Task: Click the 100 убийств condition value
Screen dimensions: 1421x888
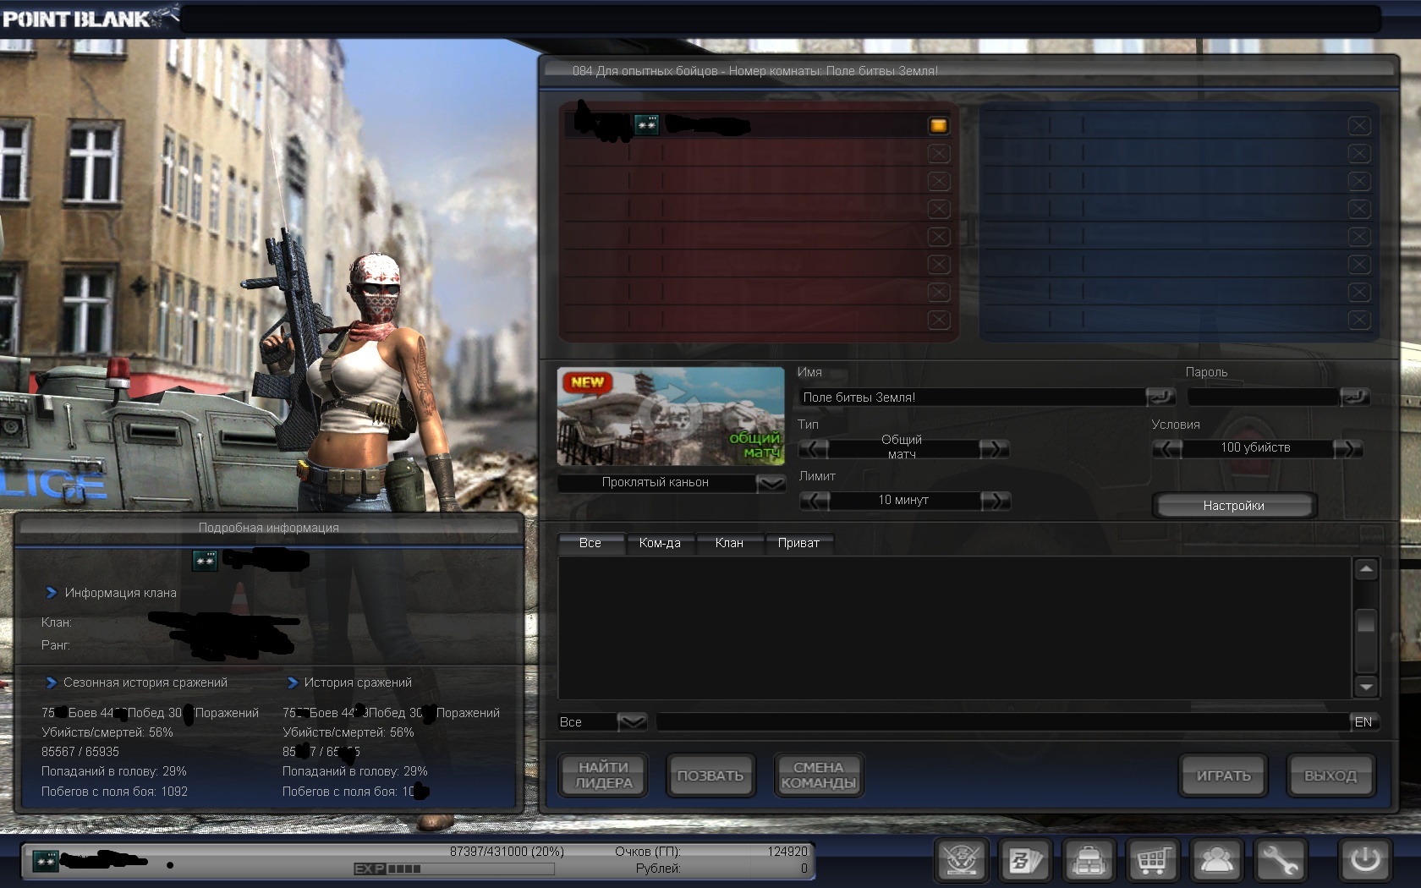Action: (1255, 448)
